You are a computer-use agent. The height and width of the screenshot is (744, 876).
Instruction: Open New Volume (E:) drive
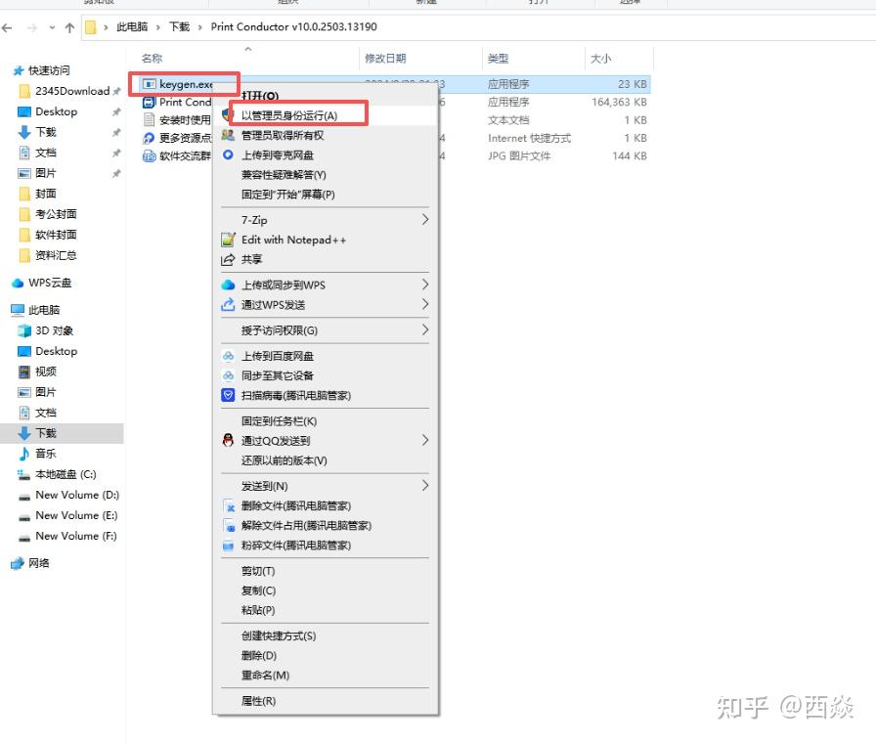(76, 515)
